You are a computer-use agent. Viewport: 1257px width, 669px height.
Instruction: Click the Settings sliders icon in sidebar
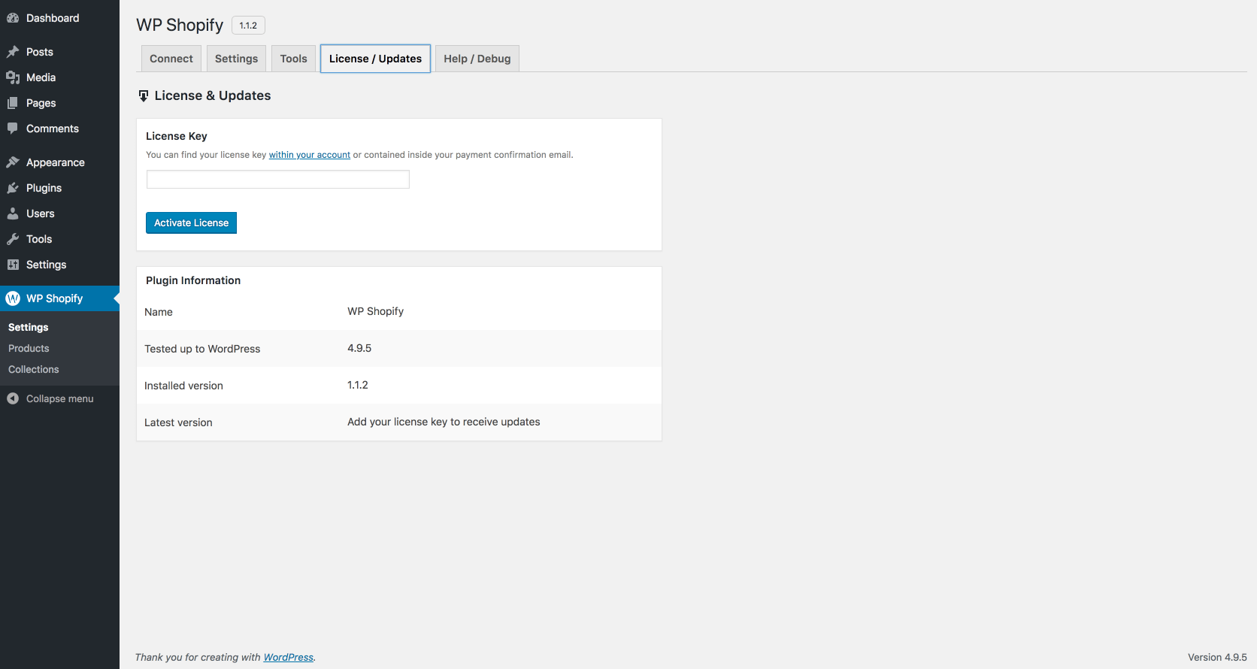click(x=13, y=265)
